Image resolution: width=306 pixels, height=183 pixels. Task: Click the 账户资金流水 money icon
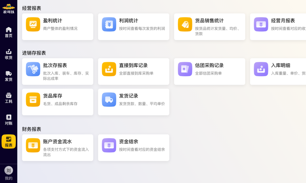[x=33, y=145]
